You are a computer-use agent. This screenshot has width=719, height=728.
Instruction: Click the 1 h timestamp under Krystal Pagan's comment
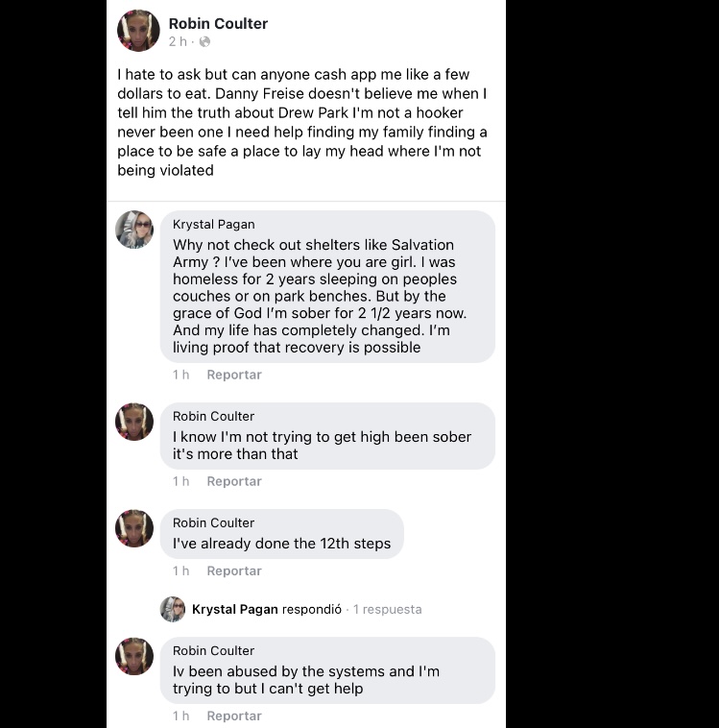coord(181,375)
